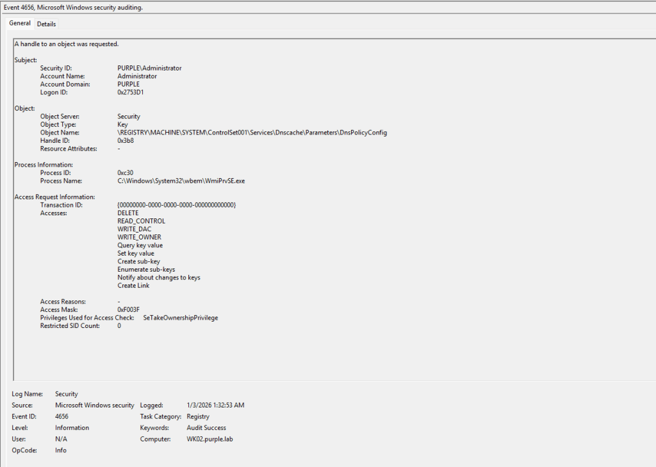
Task: Click the WmiPrvSE.exe process name path
Action: click(x=181, y=181)
